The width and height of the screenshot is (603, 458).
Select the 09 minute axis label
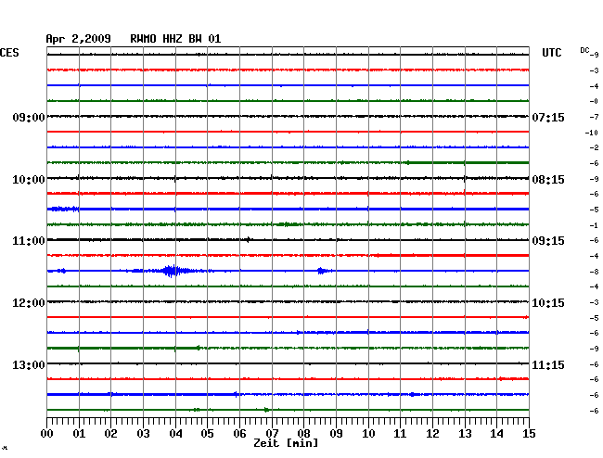tap(336, 434)
